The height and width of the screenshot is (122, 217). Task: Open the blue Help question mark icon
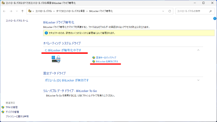pyautogui.click(x=215, y=18)
